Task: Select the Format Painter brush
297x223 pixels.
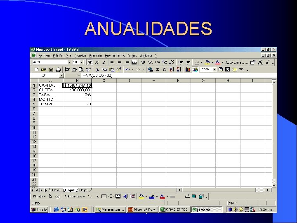Action: pyautogui.click(x=119, y=70)
